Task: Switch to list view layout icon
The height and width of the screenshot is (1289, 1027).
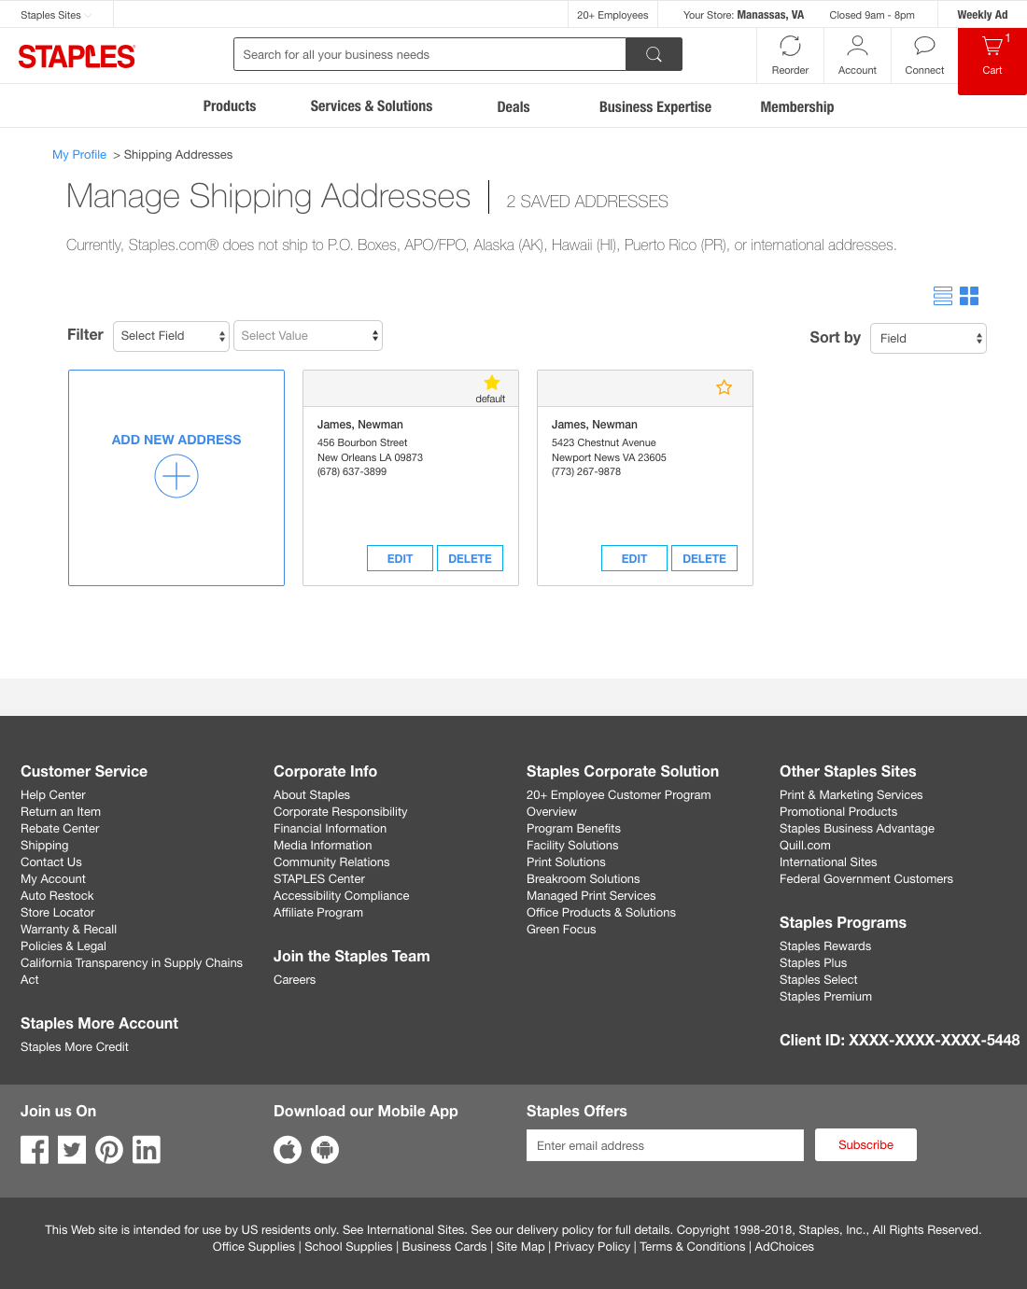Action: pos(943,296)
